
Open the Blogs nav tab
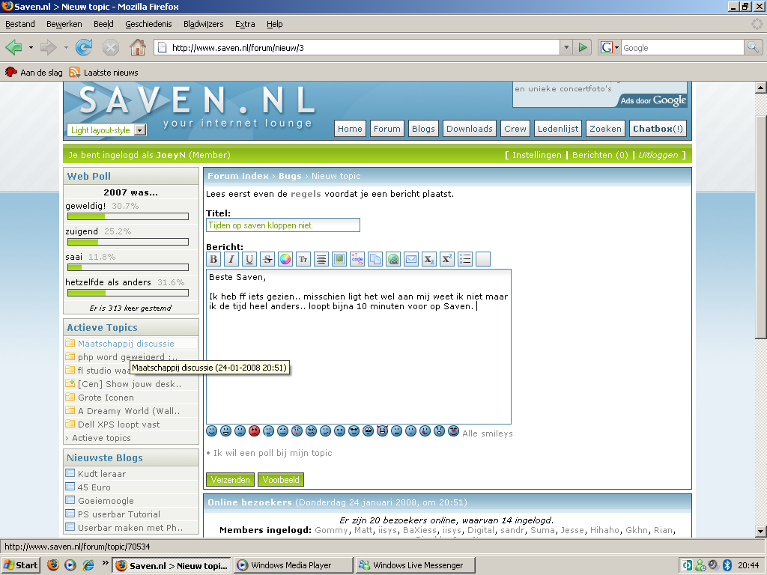pyautogui.click(x=423, y=129)
